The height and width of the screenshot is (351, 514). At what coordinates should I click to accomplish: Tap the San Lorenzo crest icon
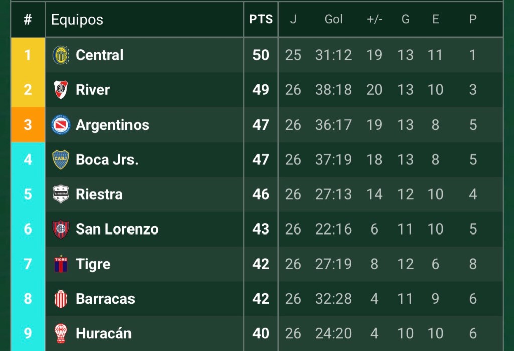[61, 229]
